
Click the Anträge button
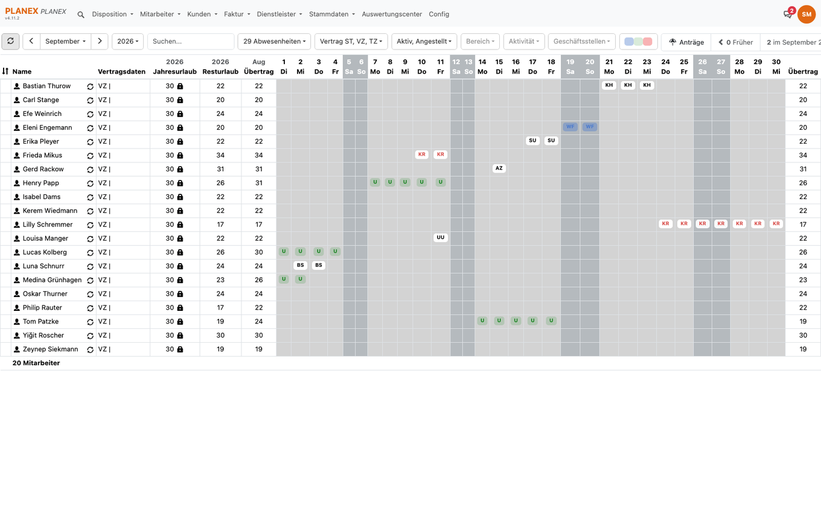[686, 42]
